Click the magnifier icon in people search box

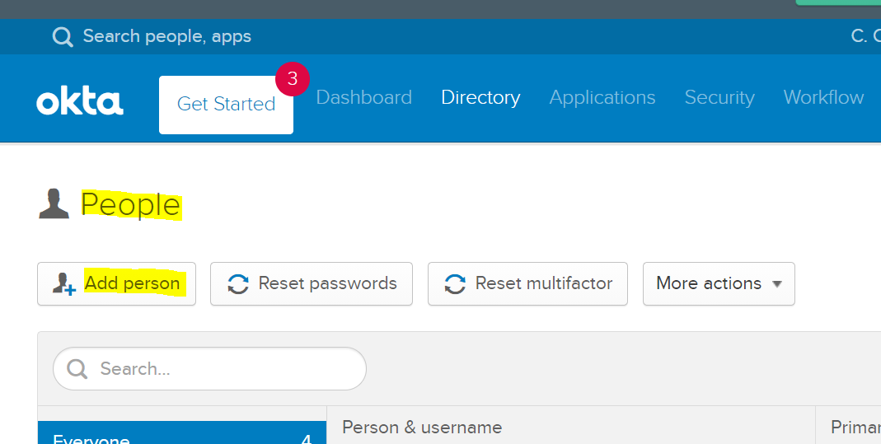click(x=77, y=369)
